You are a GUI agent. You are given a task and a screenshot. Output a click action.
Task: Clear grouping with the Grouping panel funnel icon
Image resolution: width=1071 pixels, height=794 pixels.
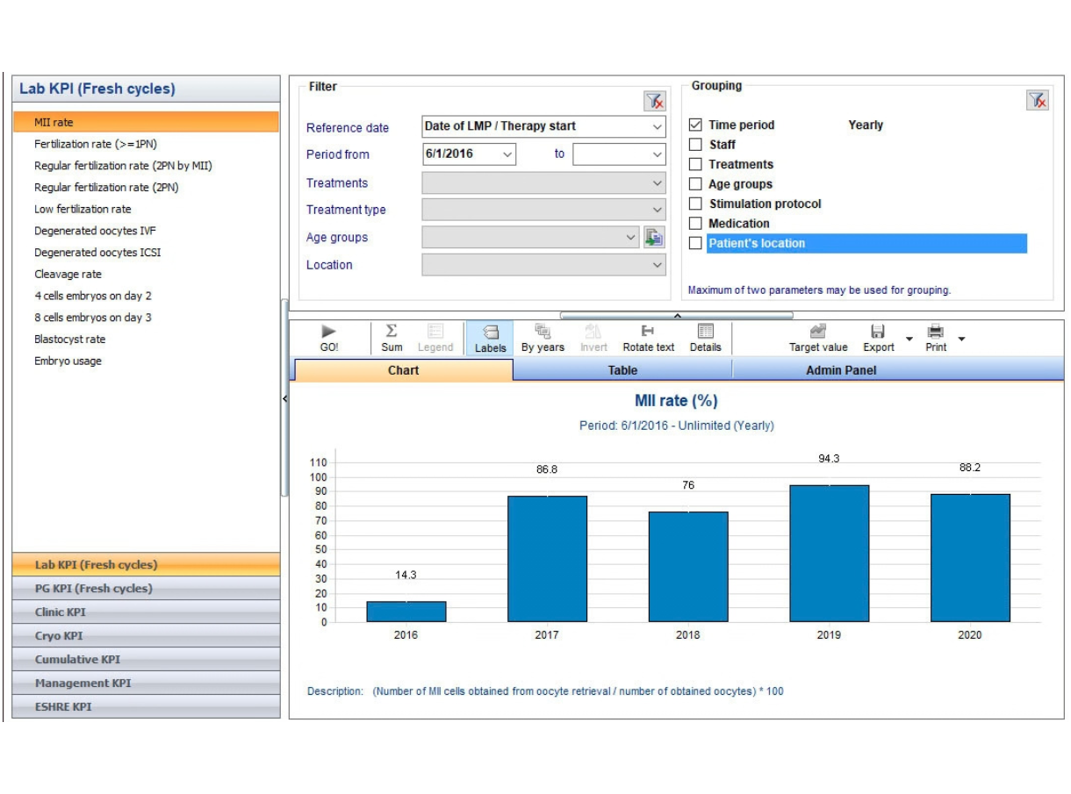coord(1038,100)
